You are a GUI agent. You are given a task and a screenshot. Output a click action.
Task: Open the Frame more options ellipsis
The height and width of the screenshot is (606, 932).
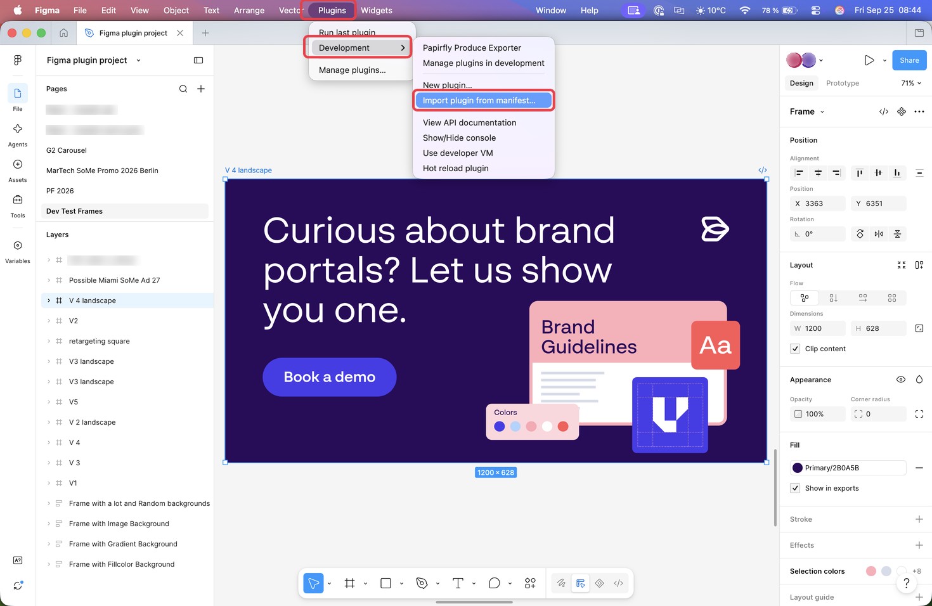tap(919, 112)
